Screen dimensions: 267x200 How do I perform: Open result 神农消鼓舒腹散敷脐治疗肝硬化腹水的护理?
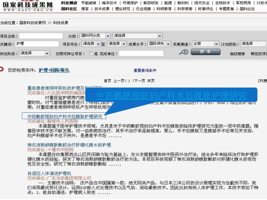[x=69, y=145]
